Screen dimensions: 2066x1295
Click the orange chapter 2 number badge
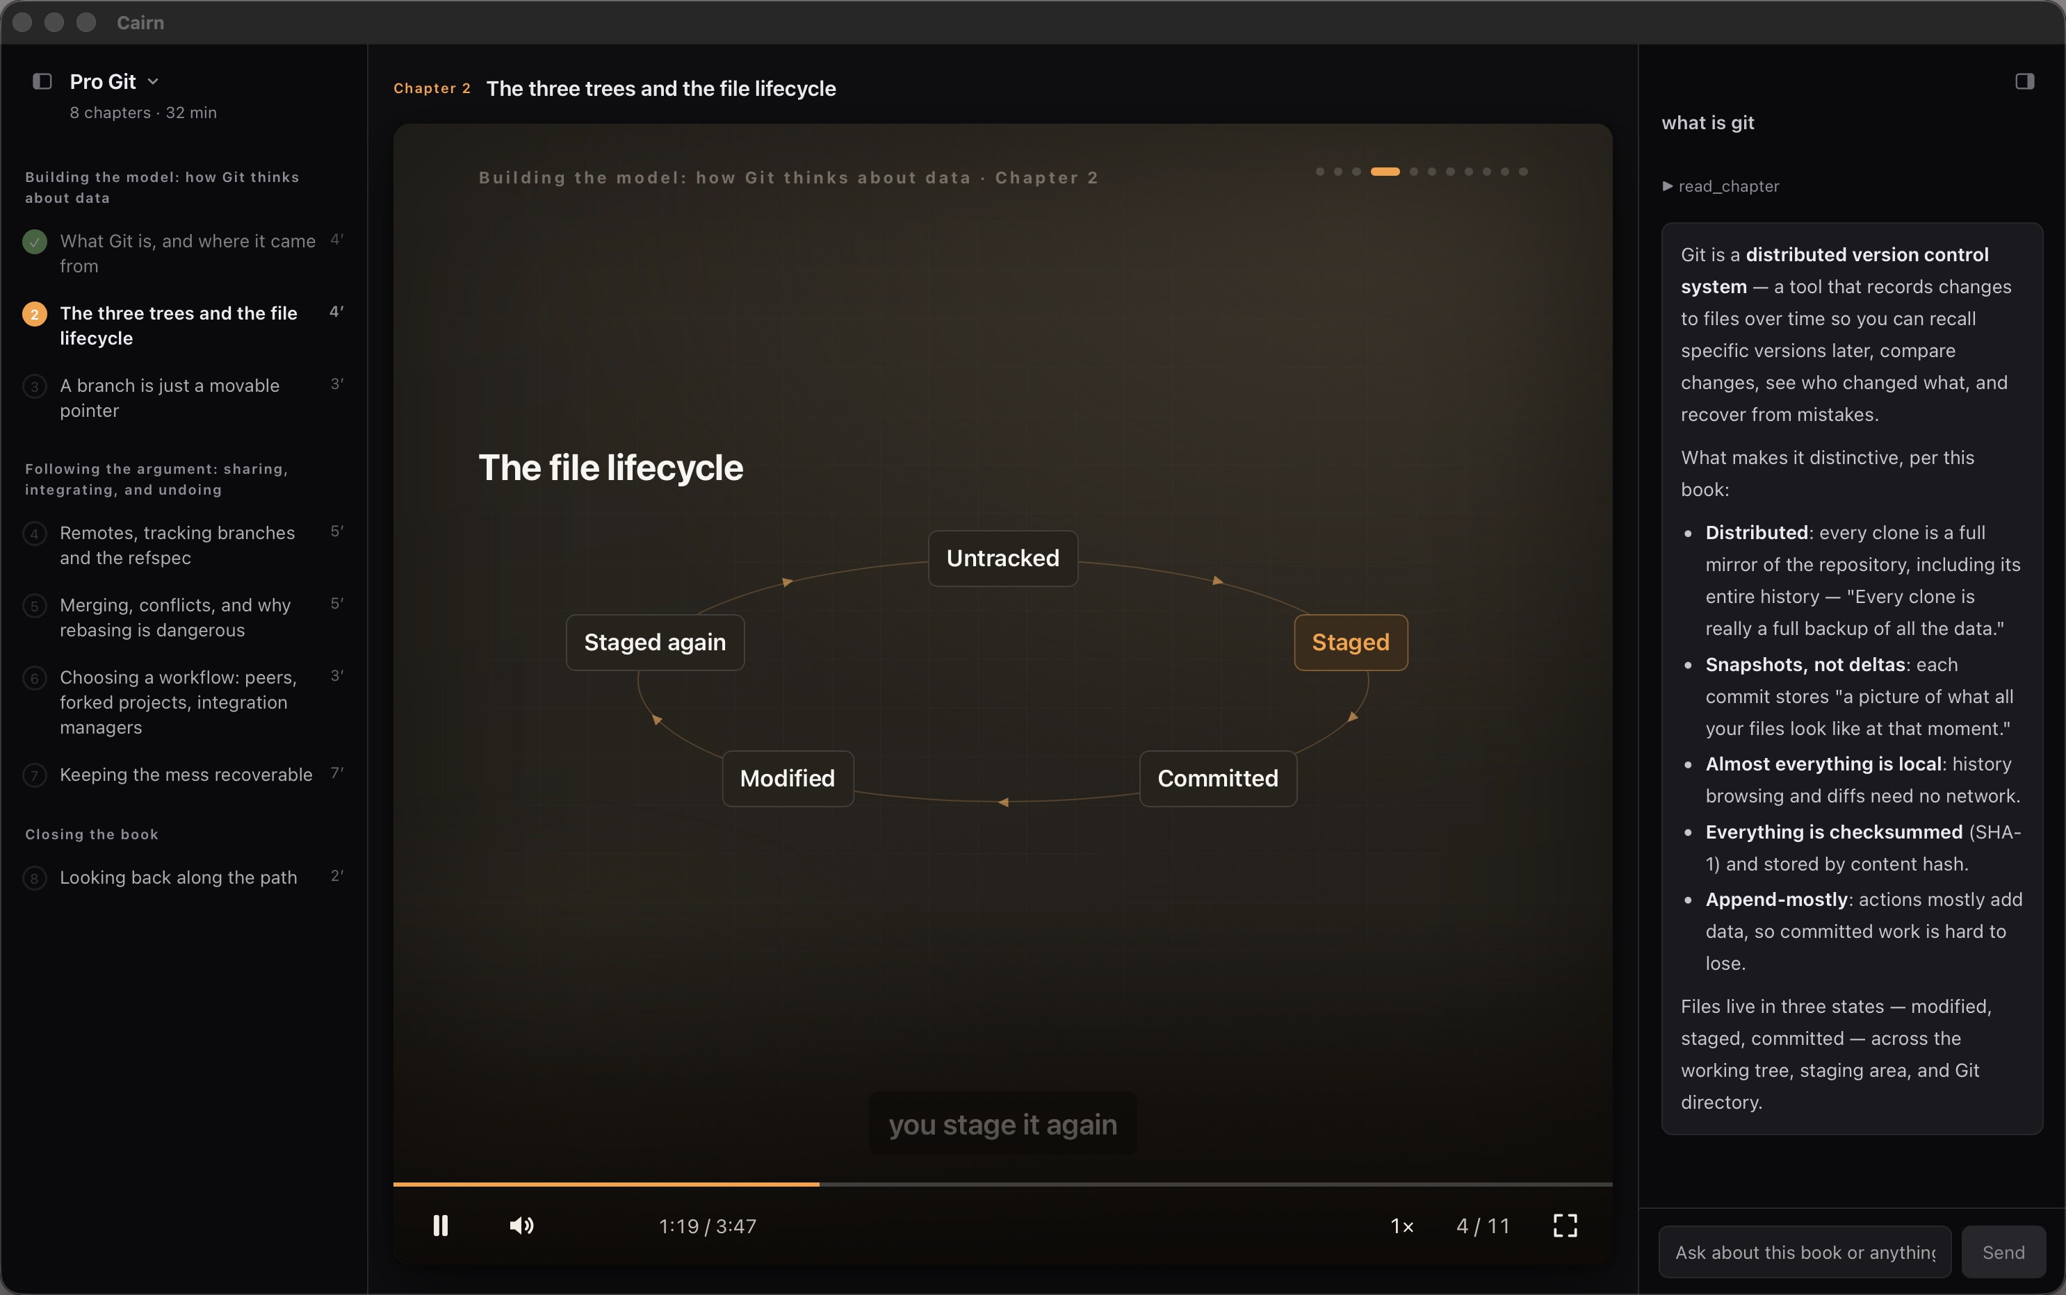(x=34, y=314)
